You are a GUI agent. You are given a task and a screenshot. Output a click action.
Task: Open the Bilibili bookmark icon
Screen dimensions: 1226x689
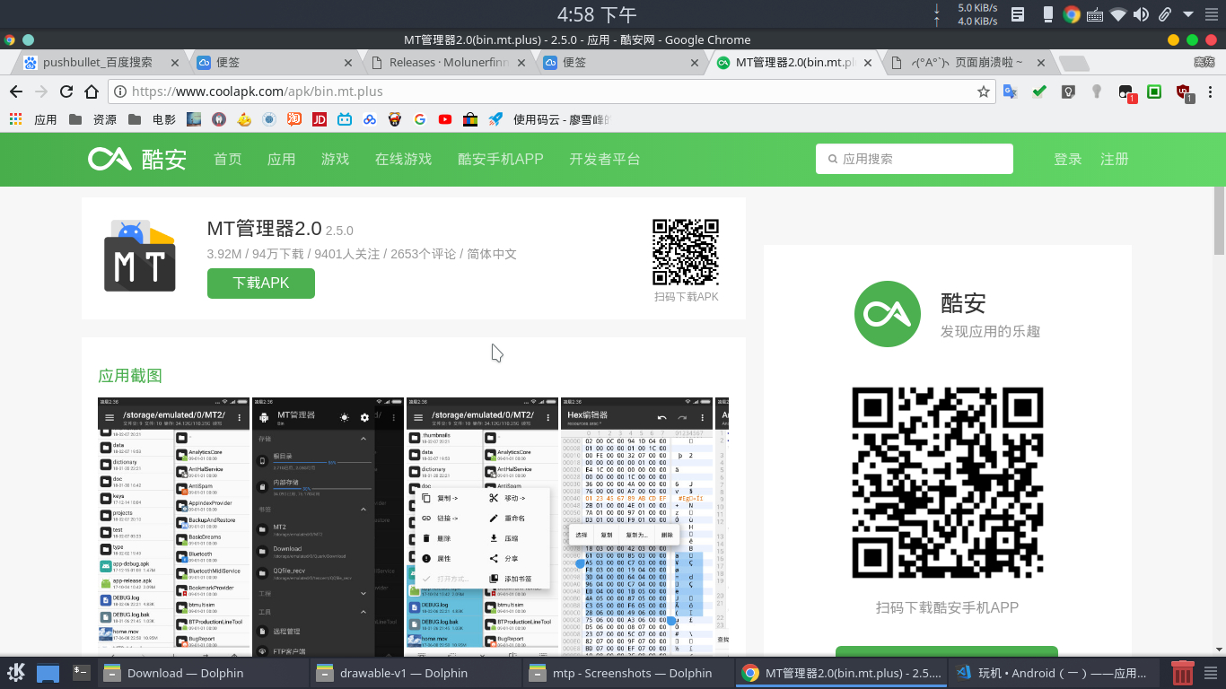click(344, 119)
